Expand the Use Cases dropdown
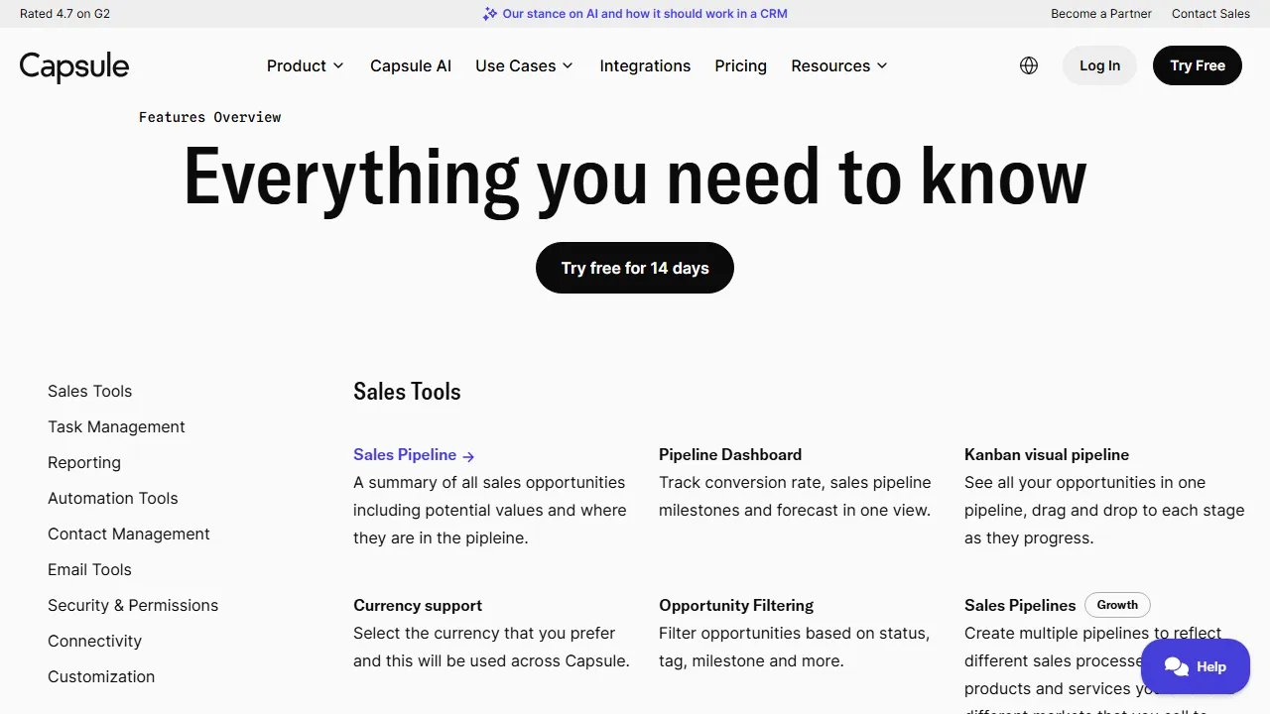 tap(524, 65)
